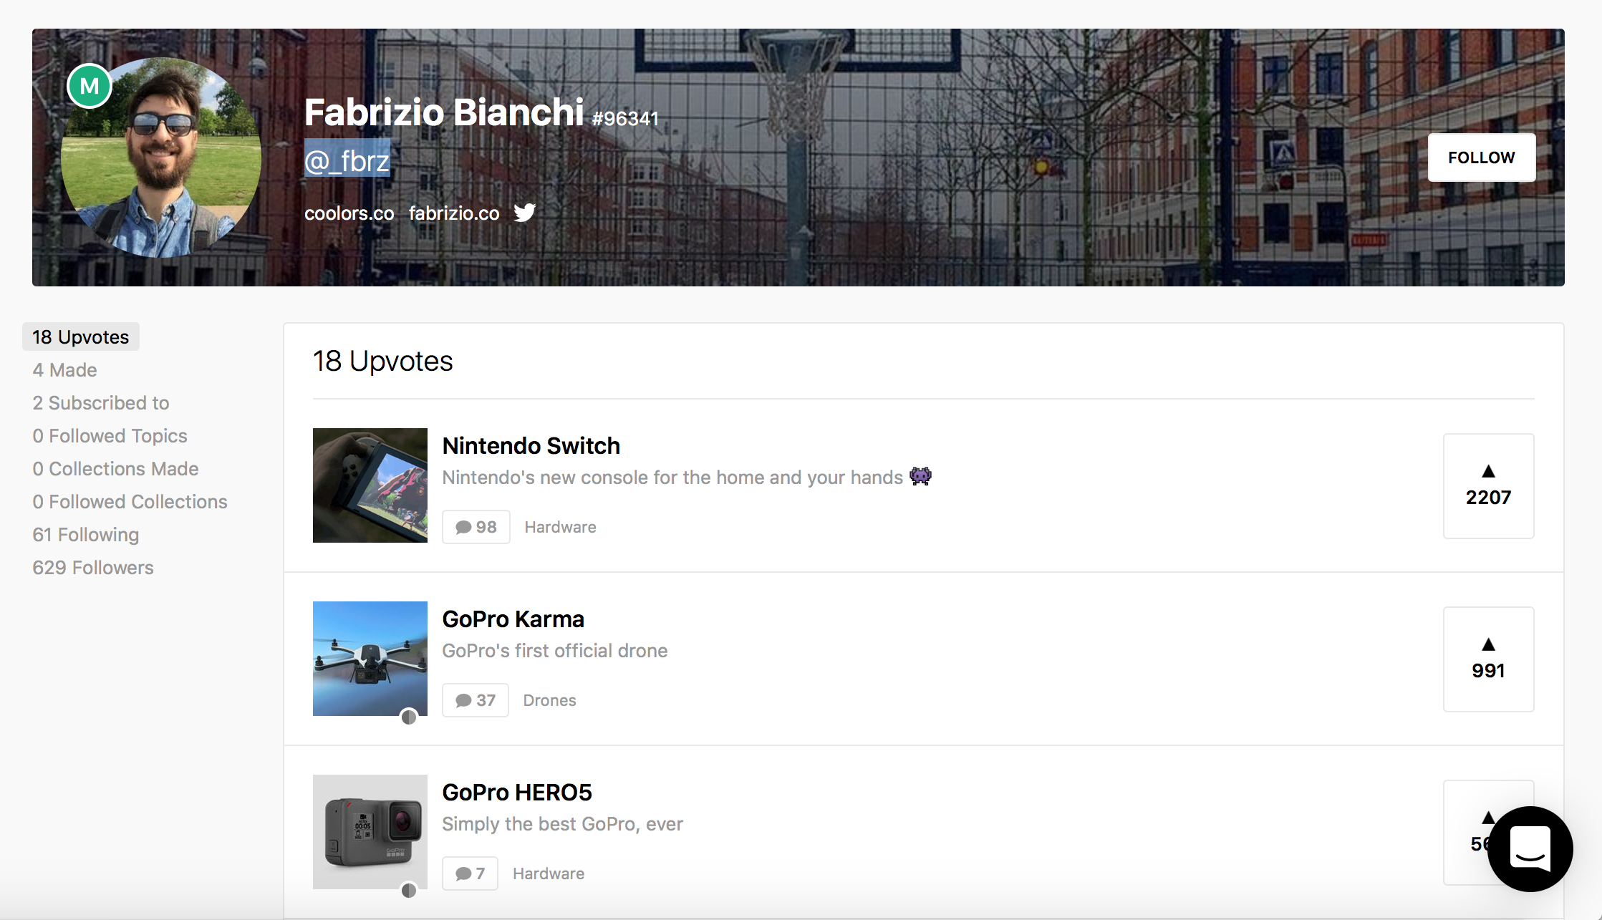Click the @_fbrz username handle
Screen dimensions: 1602x920
coord(347,160)
